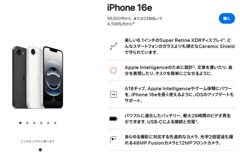
Task: Go to the second carousel dot
Action: (27, 123)
